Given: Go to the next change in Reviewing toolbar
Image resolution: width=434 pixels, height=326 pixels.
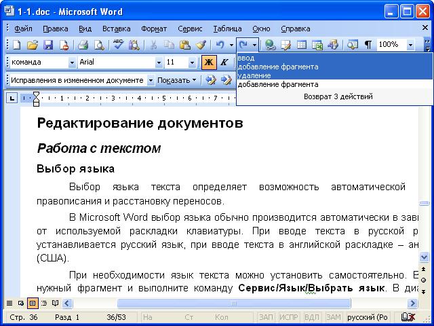Looking at the screenshot, I should (226, 80).
